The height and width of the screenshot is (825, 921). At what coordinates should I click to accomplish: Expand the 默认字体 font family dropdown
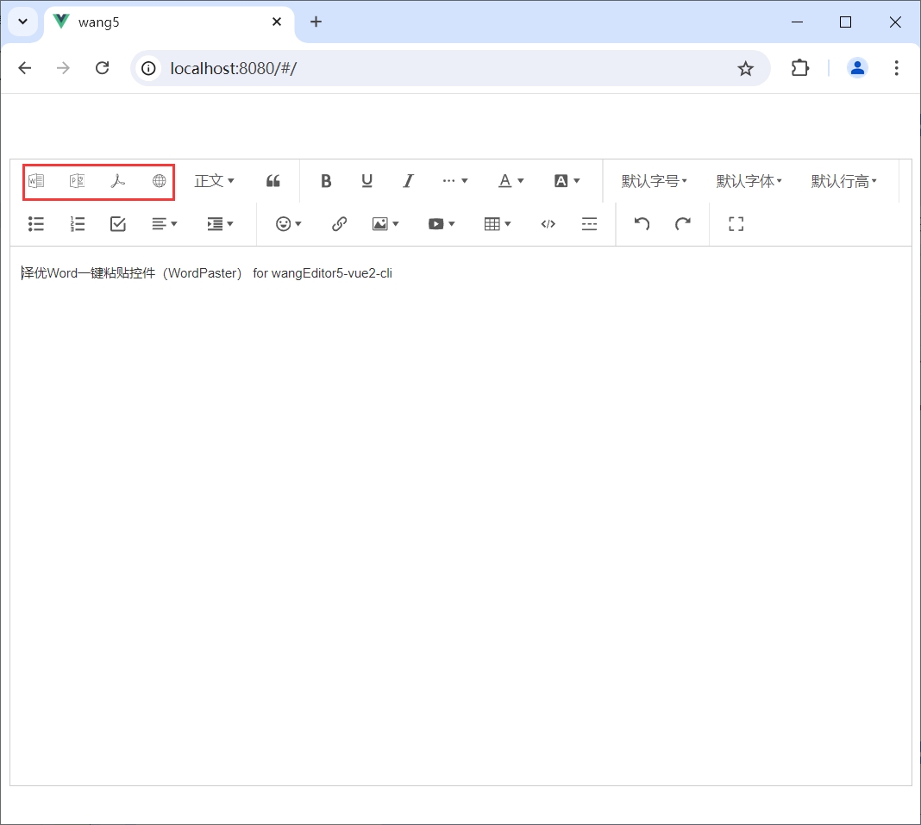pos(749,181)
